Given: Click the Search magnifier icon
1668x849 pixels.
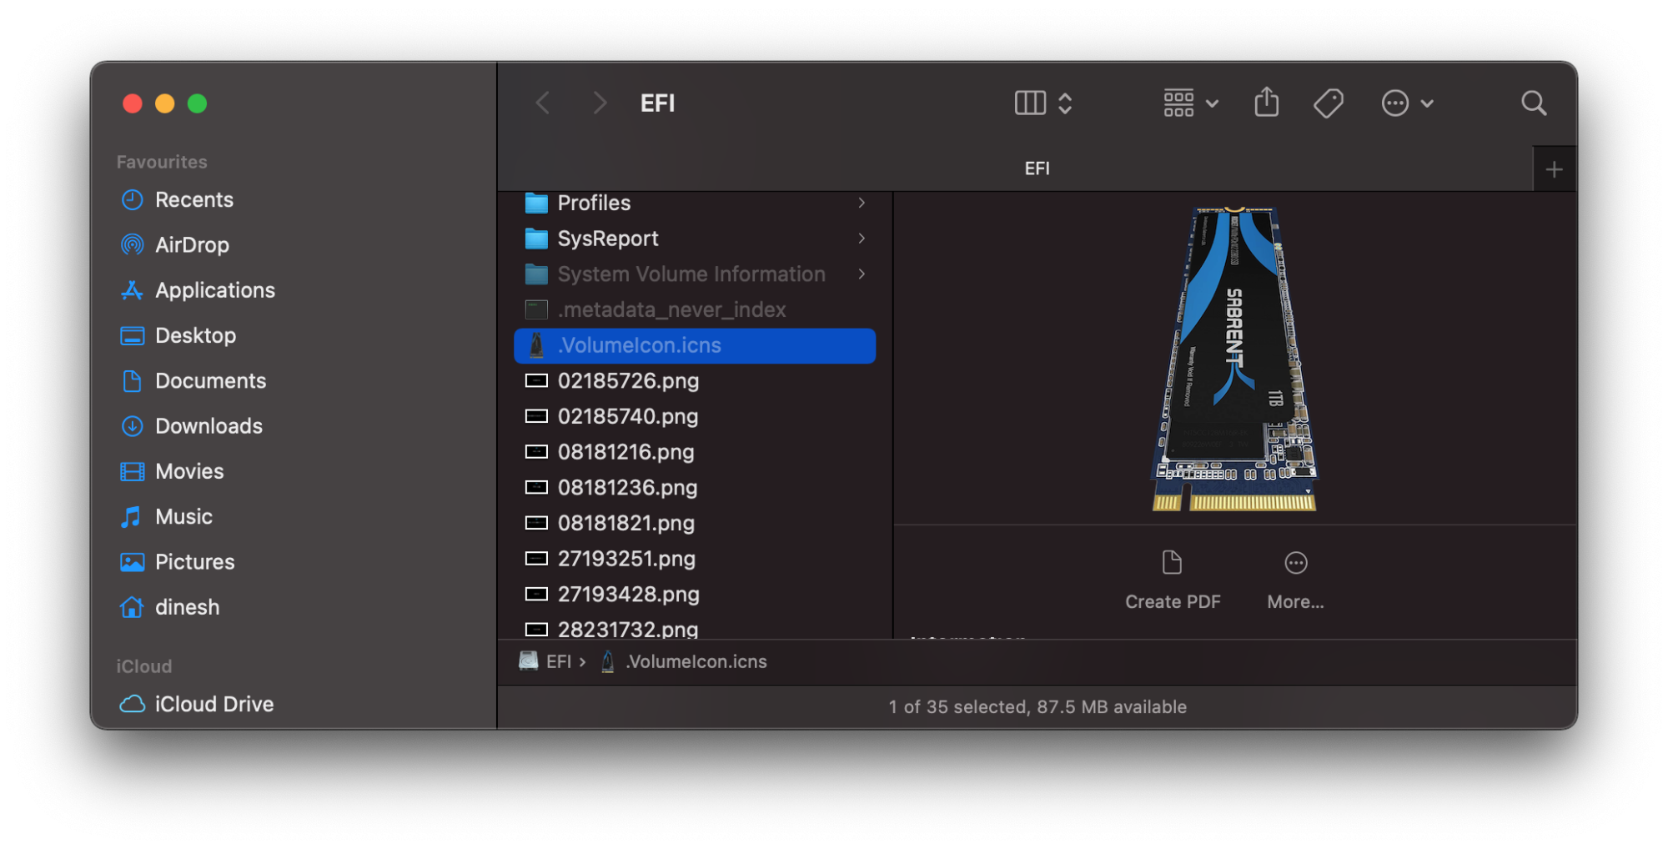Looking at the screenshot, I should pyautogui.click(x=1533, y=103).
